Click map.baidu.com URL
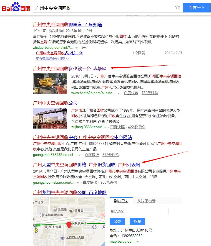The width and height of the screenshot is (211, 246). [x=122, y=242]
